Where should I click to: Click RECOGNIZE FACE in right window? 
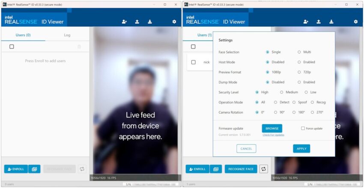click(241, 169)
